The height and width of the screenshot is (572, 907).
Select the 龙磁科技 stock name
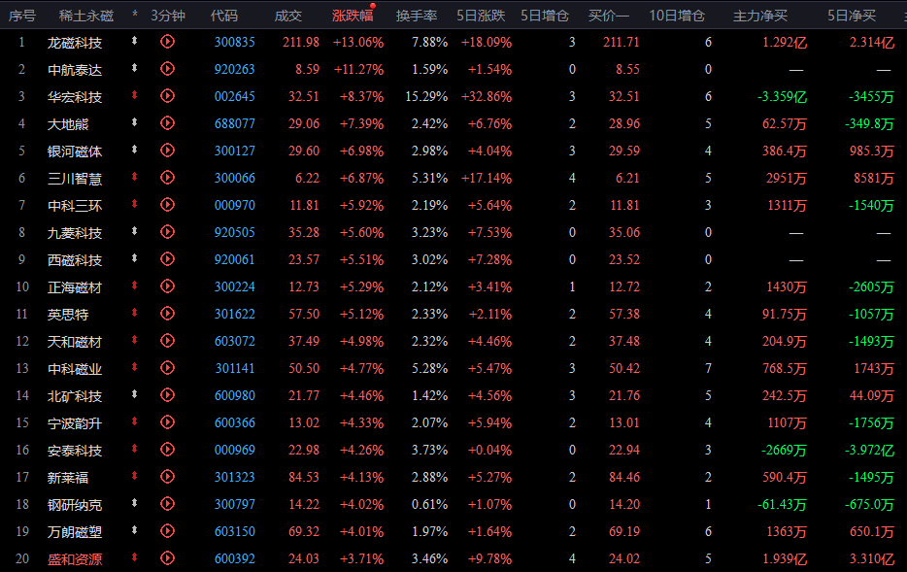pyautogui.click(x=75, y=43)
